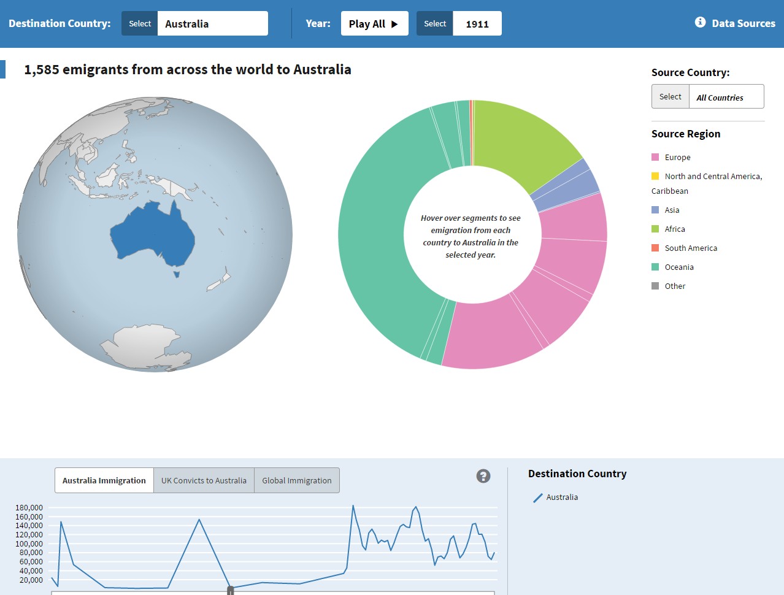The height and width of the screenshot is (595, 784).
Task: Click the timeline year slider handle
Action: coord(231,591)
